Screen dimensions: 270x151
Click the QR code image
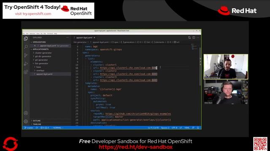tap(260, 144)
